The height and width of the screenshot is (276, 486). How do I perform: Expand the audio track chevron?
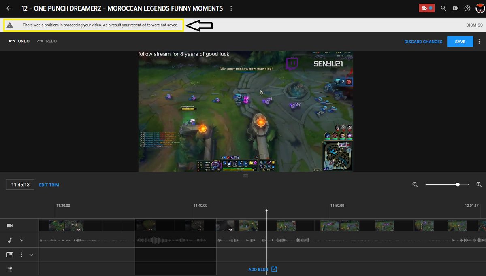tap(21, 240)
